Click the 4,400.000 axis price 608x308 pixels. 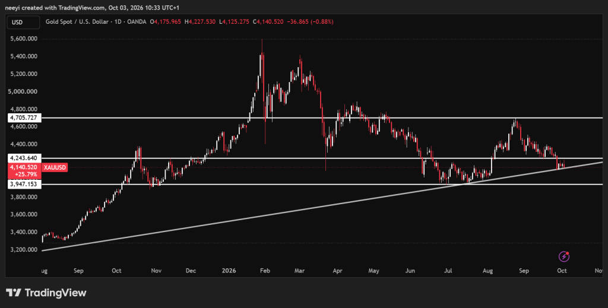pos(24,144)
